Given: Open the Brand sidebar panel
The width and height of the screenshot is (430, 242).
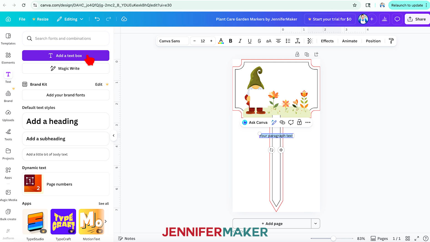Looking at the screenshot, I should click(x=8, y=96).
